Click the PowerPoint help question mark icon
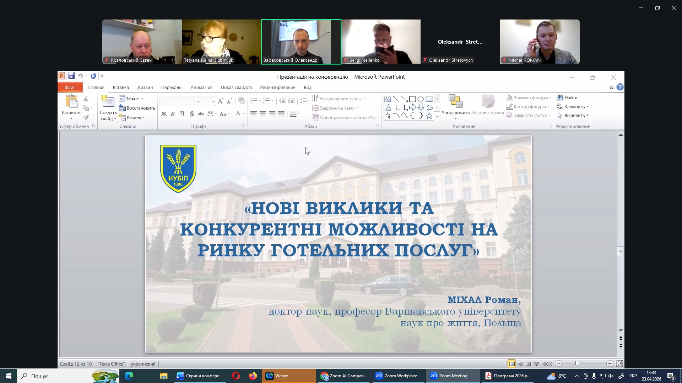Image resolution: width=682 pixels, height=383 pixels. click(x=620, y=87)
